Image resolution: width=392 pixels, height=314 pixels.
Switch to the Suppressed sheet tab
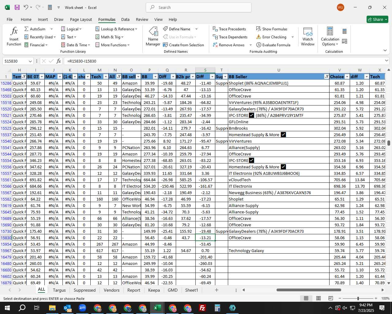(x=85, y=290)
